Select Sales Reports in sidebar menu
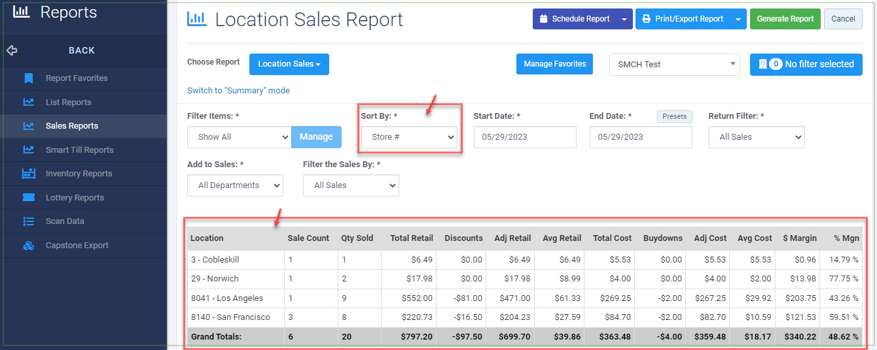 pos(72,126)
